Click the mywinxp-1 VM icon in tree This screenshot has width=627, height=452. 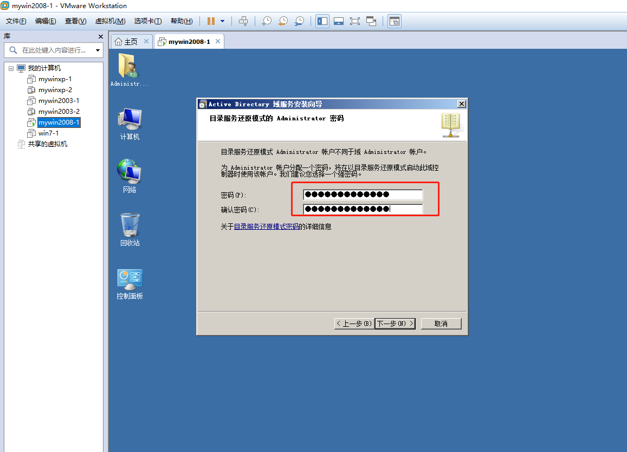(31, 79)
